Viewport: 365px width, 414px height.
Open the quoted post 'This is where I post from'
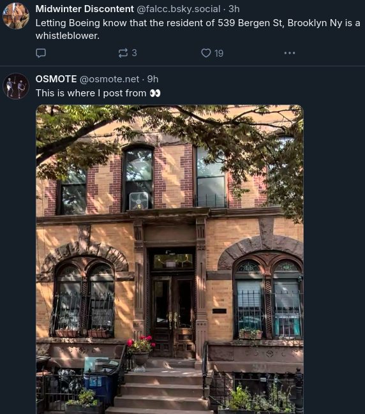click(x=98, y=93)
